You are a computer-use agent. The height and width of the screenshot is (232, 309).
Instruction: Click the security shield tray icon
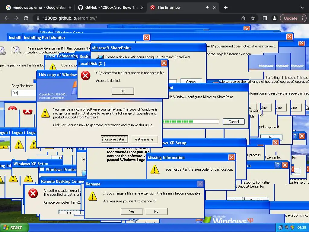coord(292,227)
